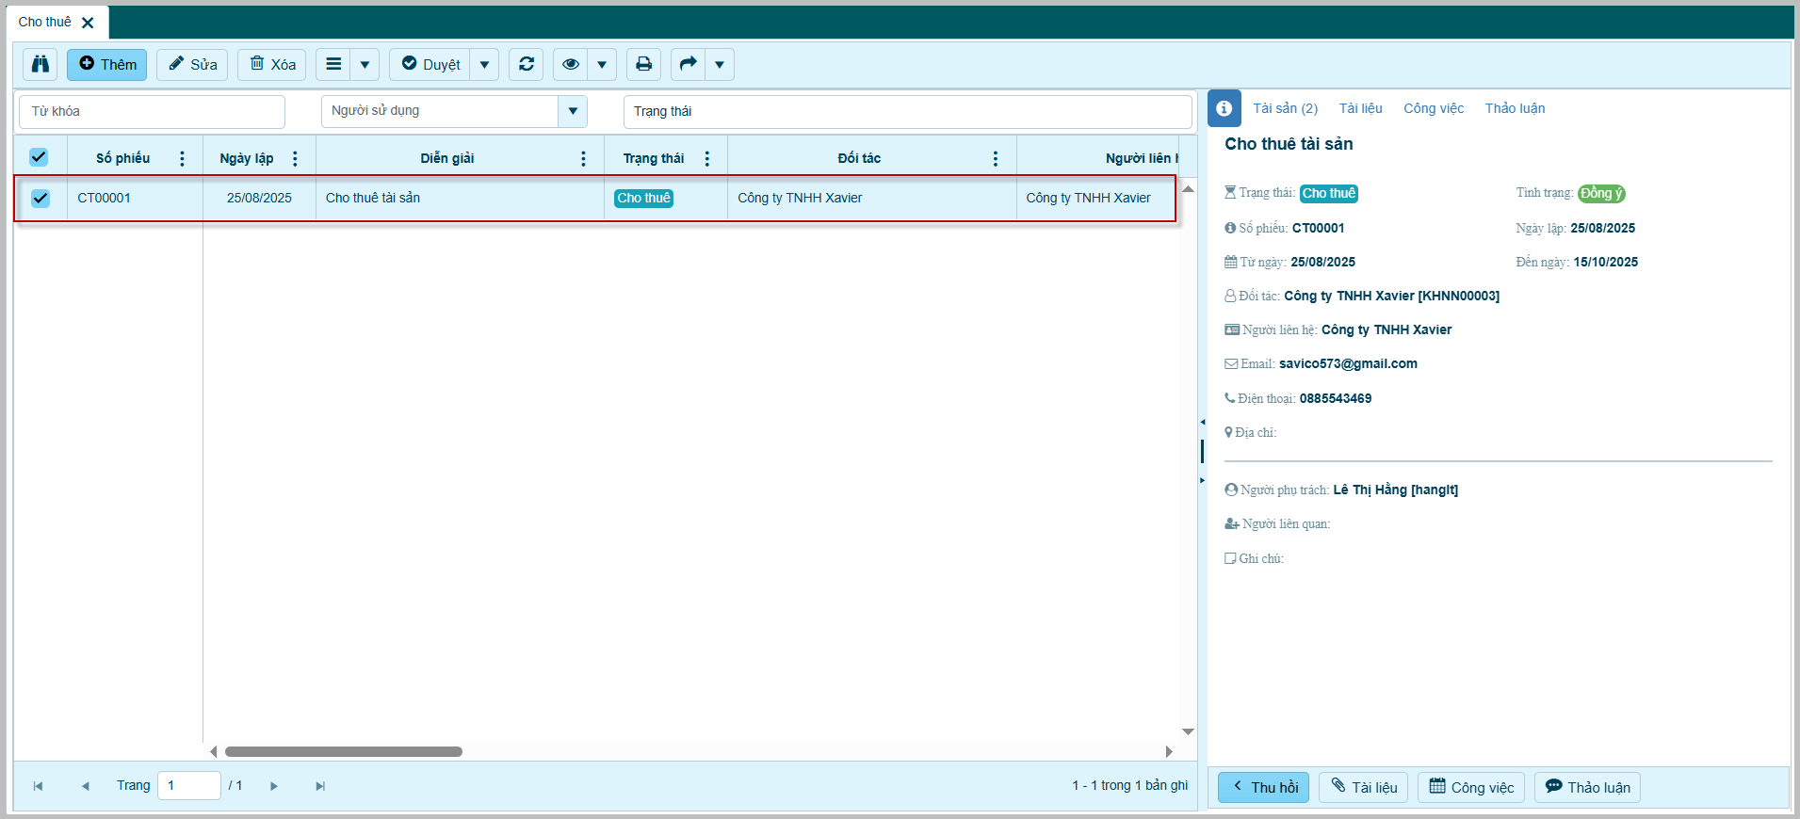
Task: Switch to the Tài sản (2) tab
Action: (1285, 108)
